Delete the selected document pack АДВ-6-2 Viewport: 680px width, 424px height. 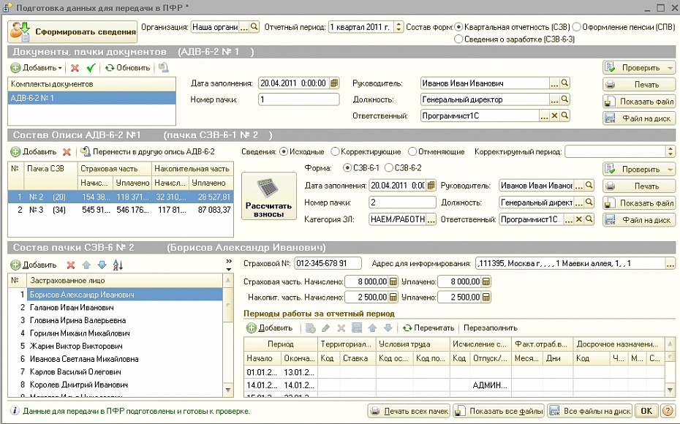[x=75, y=68]
